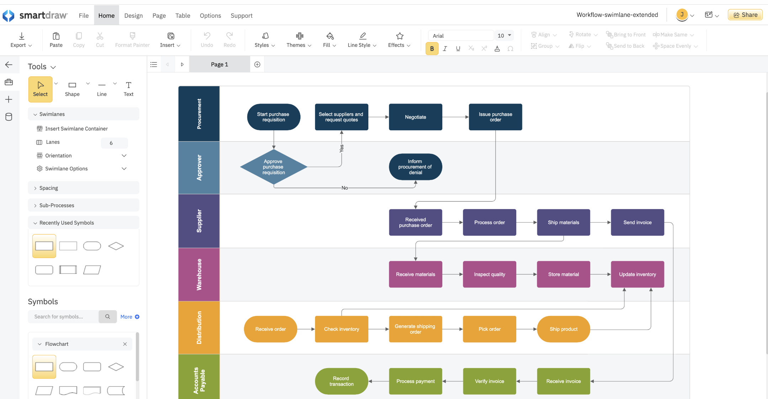
Task: Open the font size dropdown
Action: click(x=510, y=35)
